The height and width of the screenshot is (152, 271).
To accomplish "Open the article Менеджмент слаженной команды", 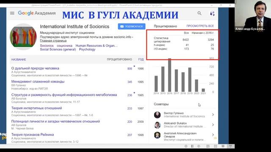I will click(38, 81).
